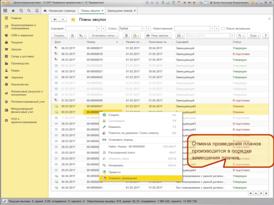The height and width of the screenshot is (205, 274).
Task: Click the favorites star next to Планы закупок
Action: (x=73, y=20)
